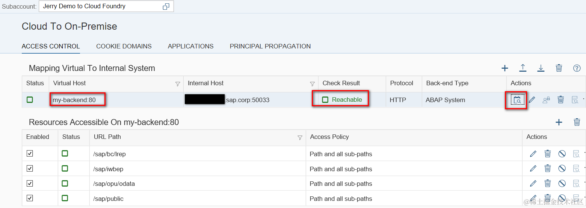This screenshot has height=208, width=586.
Task: Delete the /sap/iwbep resource
Action: coord(548,169)
